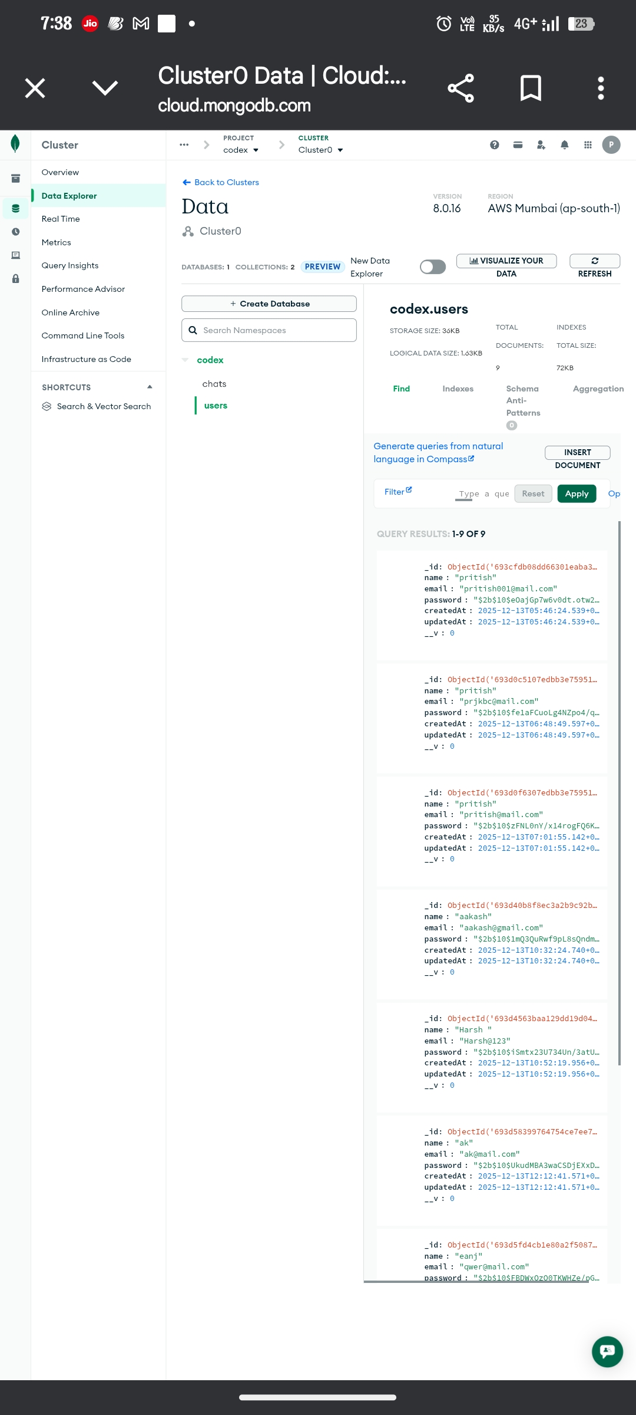
Task: Apply the query filter
Action: click(x=577, y=493)
